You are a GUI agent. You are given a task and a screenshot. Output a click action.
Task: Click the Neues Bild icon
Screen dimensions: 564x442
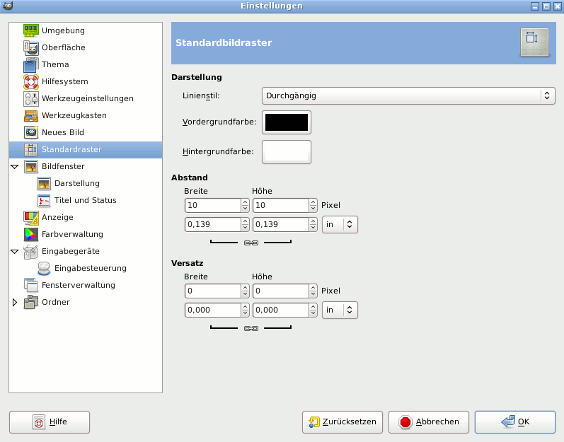31,133
